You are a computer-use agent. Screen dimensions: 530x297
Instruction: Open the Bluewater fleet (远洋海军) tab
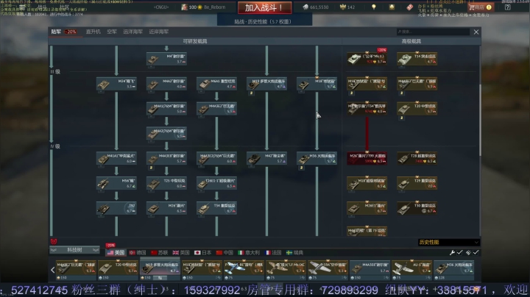tap(132, 32)
